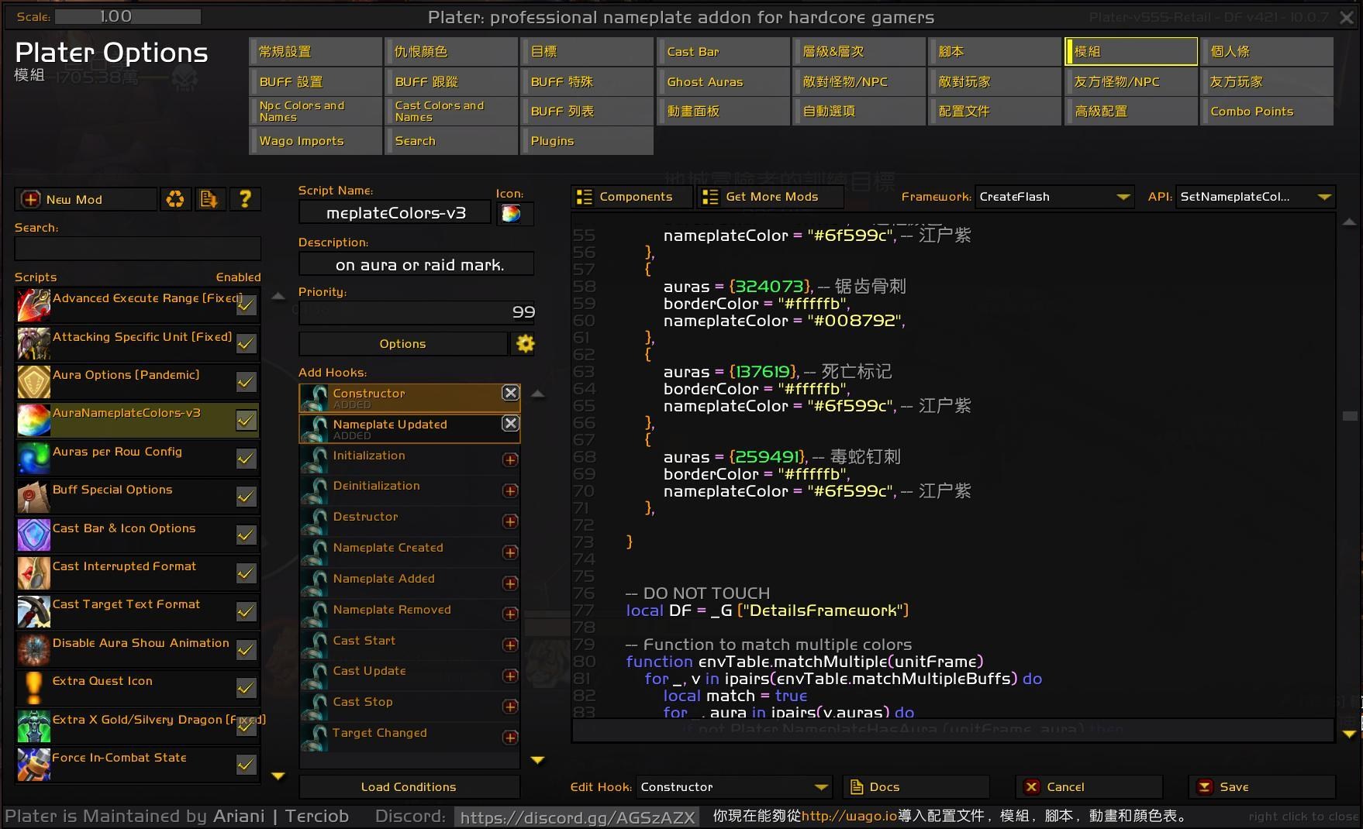This screenshot has width=1363, height=829.
Task: Click the yellow question mark help icon
Action: 245,200
